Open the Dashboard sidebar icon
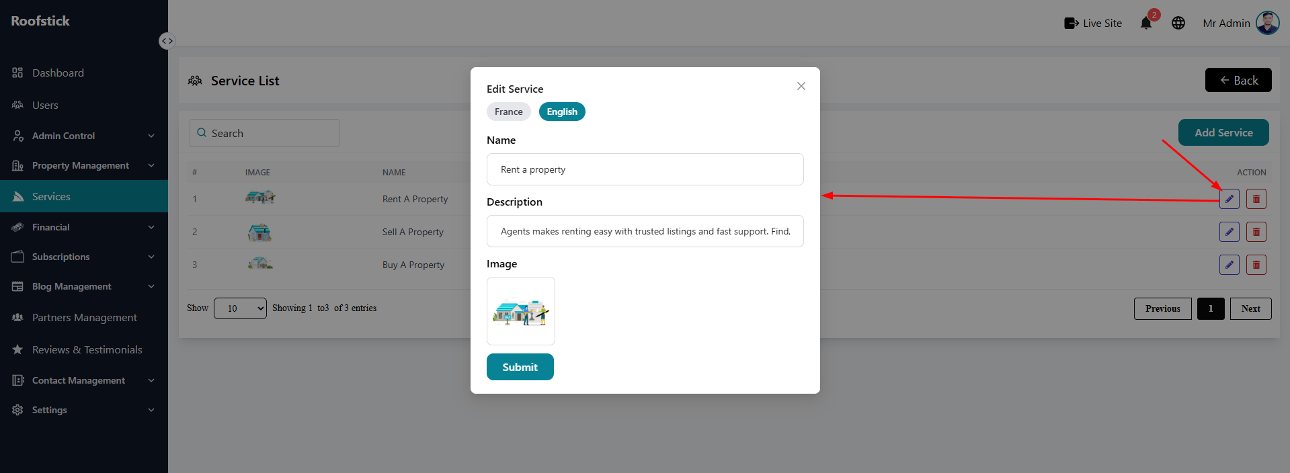This screenshot has width=1290, height=473. tap(17, 73)
